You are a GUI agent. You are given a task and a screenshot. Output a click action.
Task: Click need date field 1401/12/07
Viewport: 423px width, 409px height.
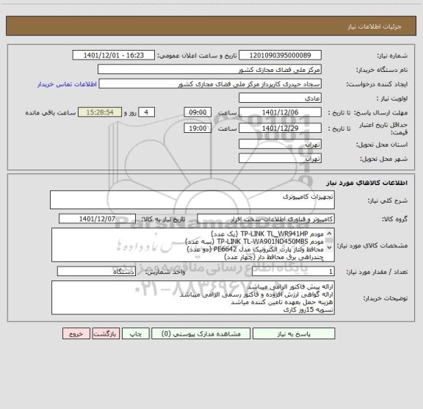pyautogui.click(x=97, y=219)
